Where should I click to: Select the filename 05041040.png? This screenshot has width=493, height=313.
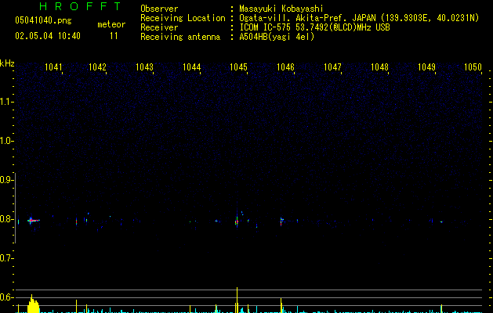[x=43, y=20]
